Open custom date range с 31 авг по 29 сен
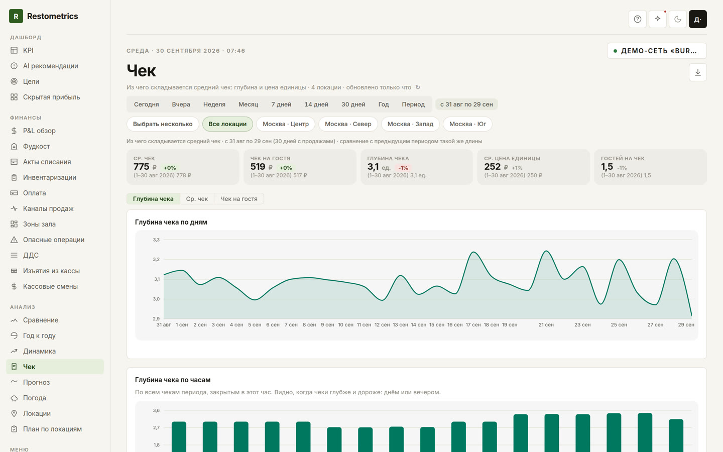The width and height of the screenshot is (723, 452). point(466,104)
